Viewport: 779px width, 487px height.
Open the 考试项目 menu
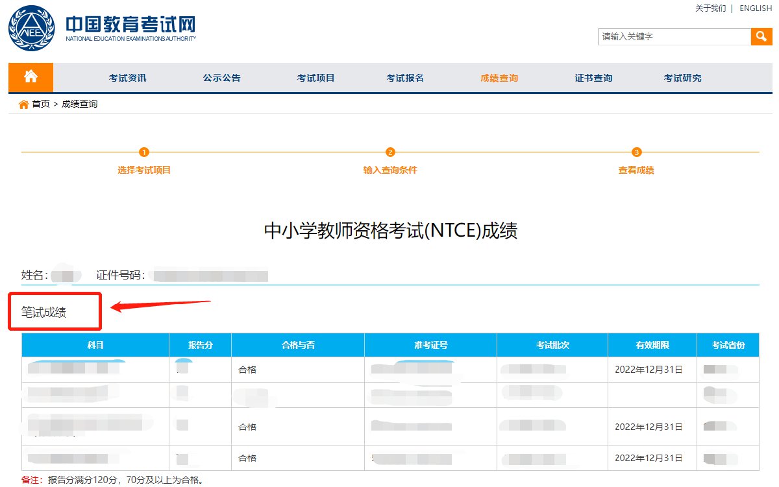(315, 78)
